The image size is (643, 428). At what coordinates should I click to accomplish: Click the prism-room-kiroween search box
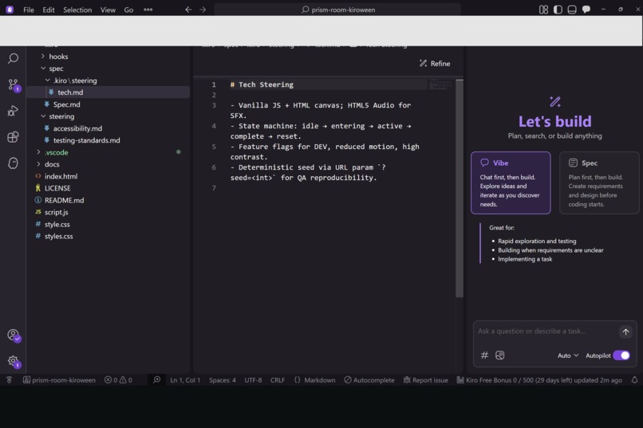point(337,10)
